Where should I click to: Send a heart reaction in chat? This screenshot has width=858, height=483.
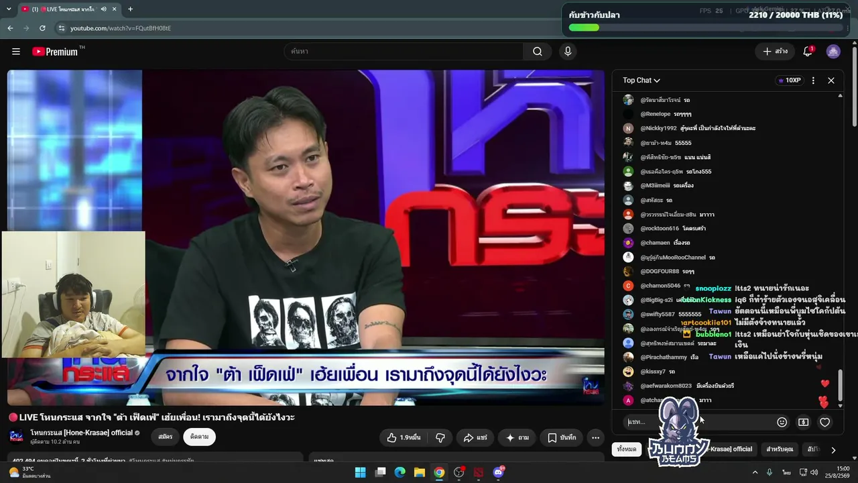(x=825, y=422)
